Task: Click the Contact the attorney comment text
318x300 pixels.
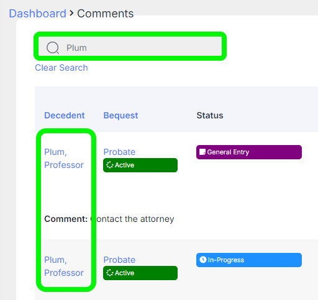Action: tap(132, 219)
